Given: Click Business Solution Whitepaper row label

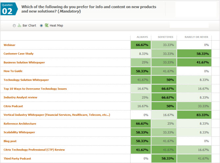Looking at the screenshot, I should [x=24, y=62].
